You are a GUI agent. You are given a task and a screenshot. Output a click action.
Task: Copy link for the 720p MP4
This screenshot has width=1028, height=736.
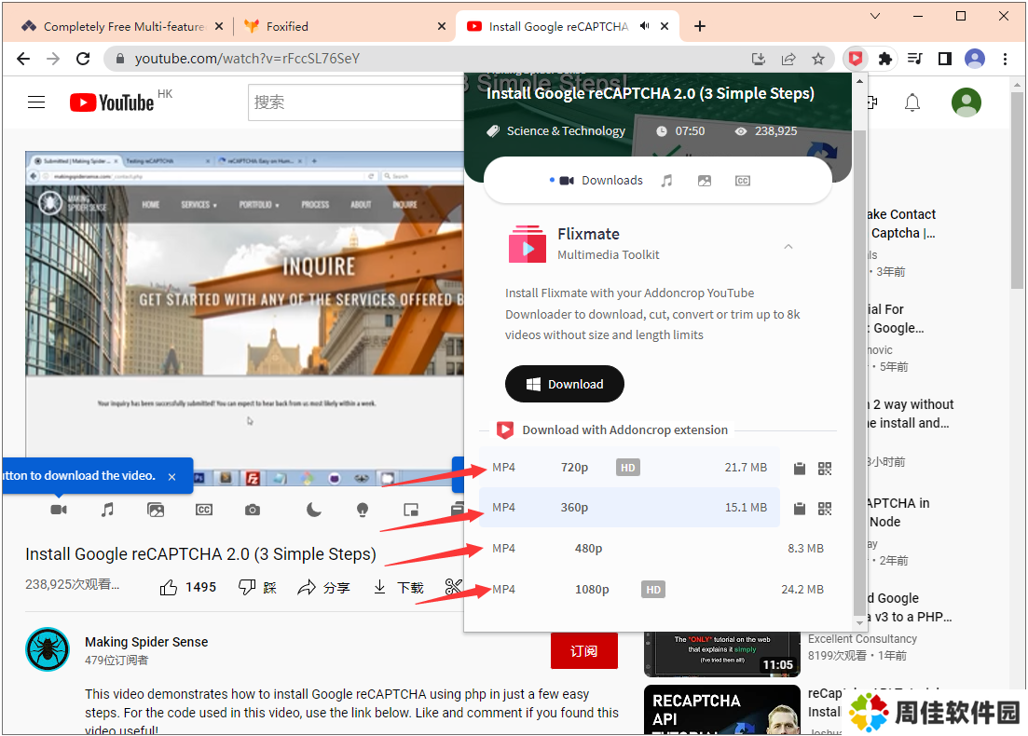pos(799,468)
